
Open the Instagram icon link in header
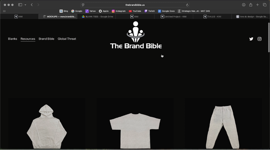[x=260, y=39]
